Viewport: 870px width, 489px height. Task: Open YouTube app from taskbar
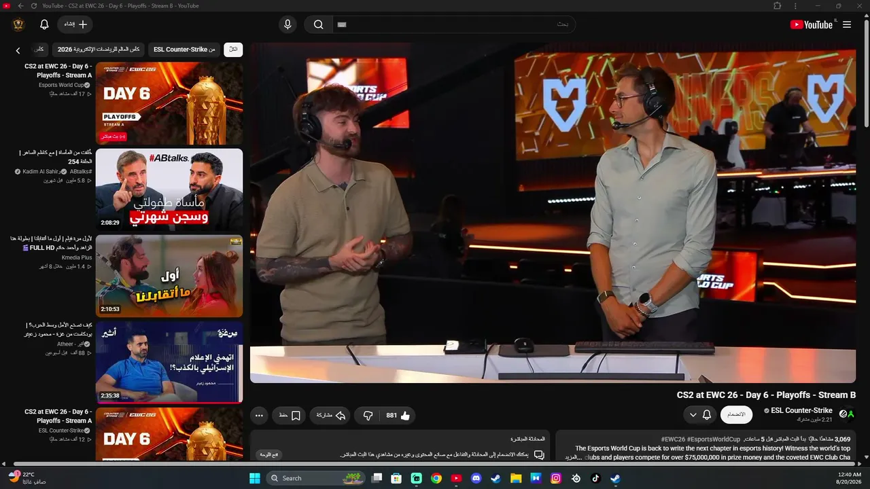[456, 478]
